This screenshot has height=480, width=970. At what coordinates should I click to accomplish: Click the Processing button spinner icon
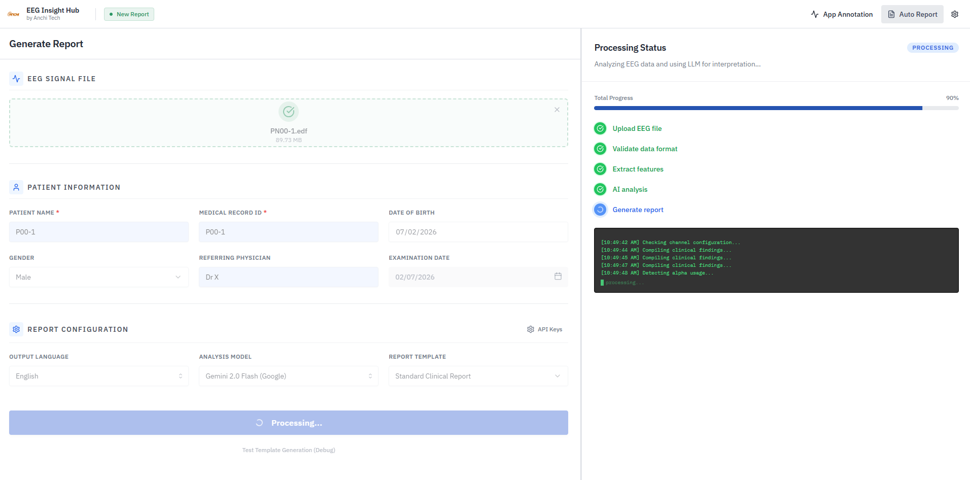[259, 423]
